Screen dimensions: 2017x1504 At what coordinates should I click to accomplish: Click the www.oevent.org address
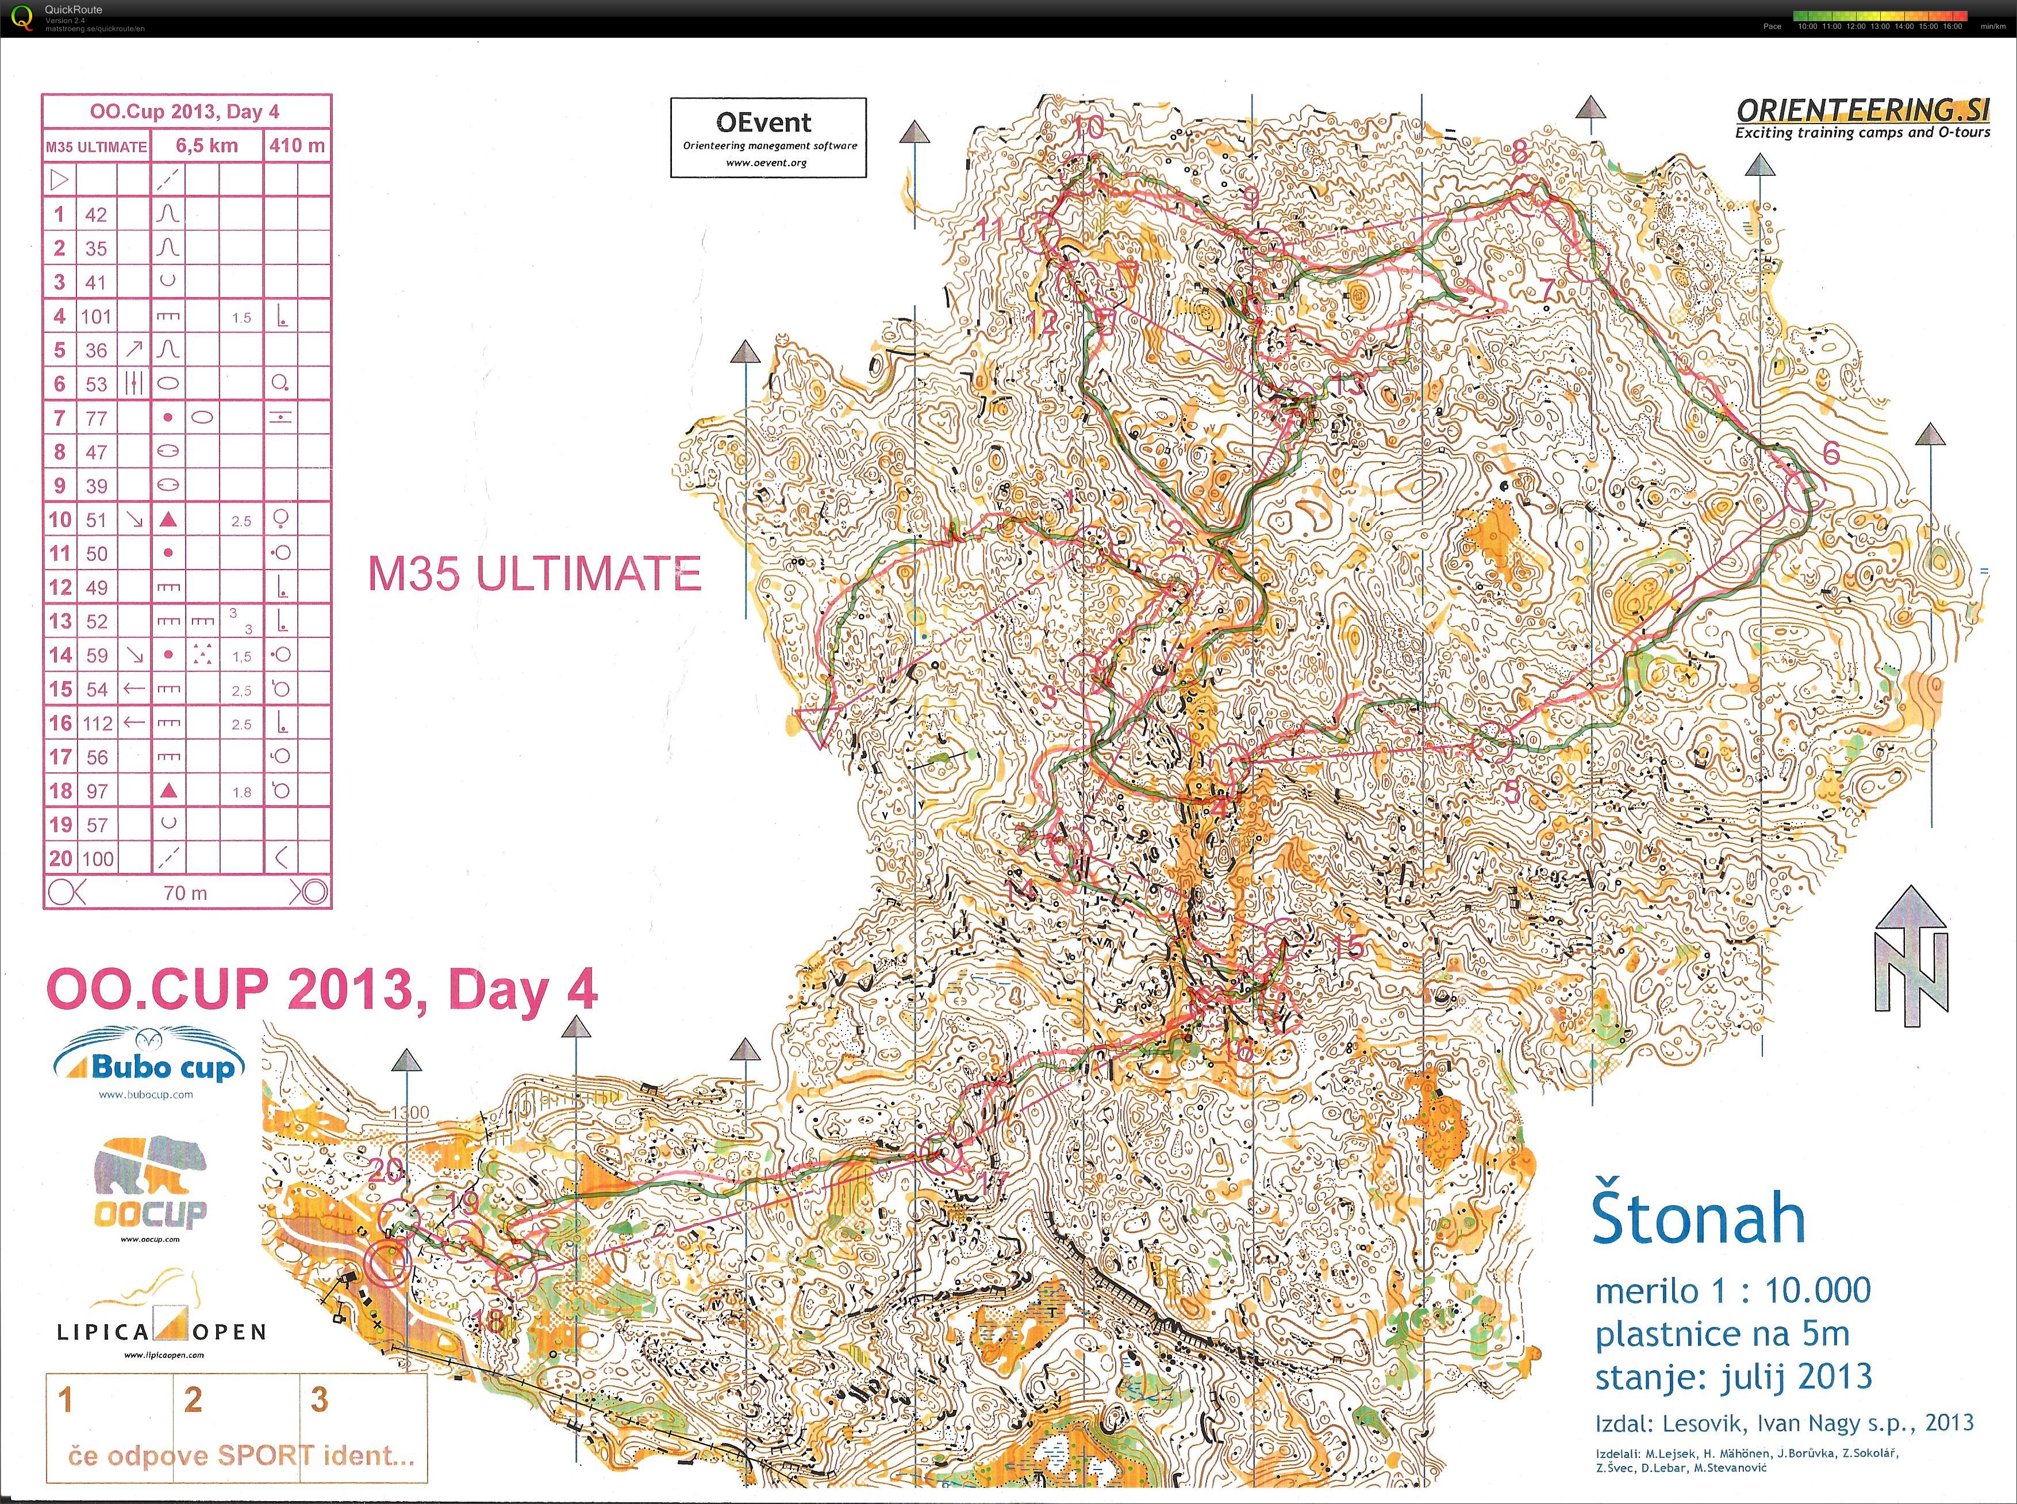coord(766,163)
